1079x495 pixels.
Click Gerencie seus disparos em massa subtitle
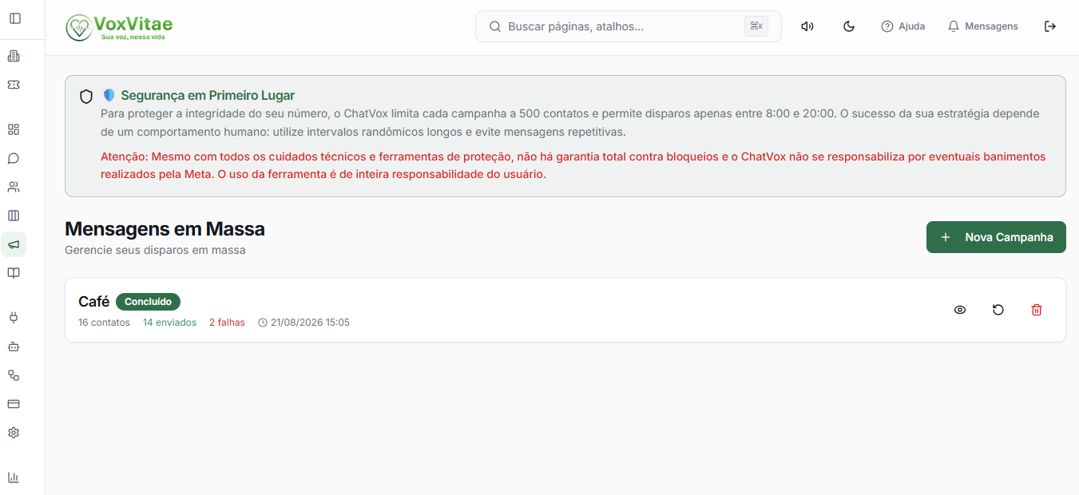155,250
